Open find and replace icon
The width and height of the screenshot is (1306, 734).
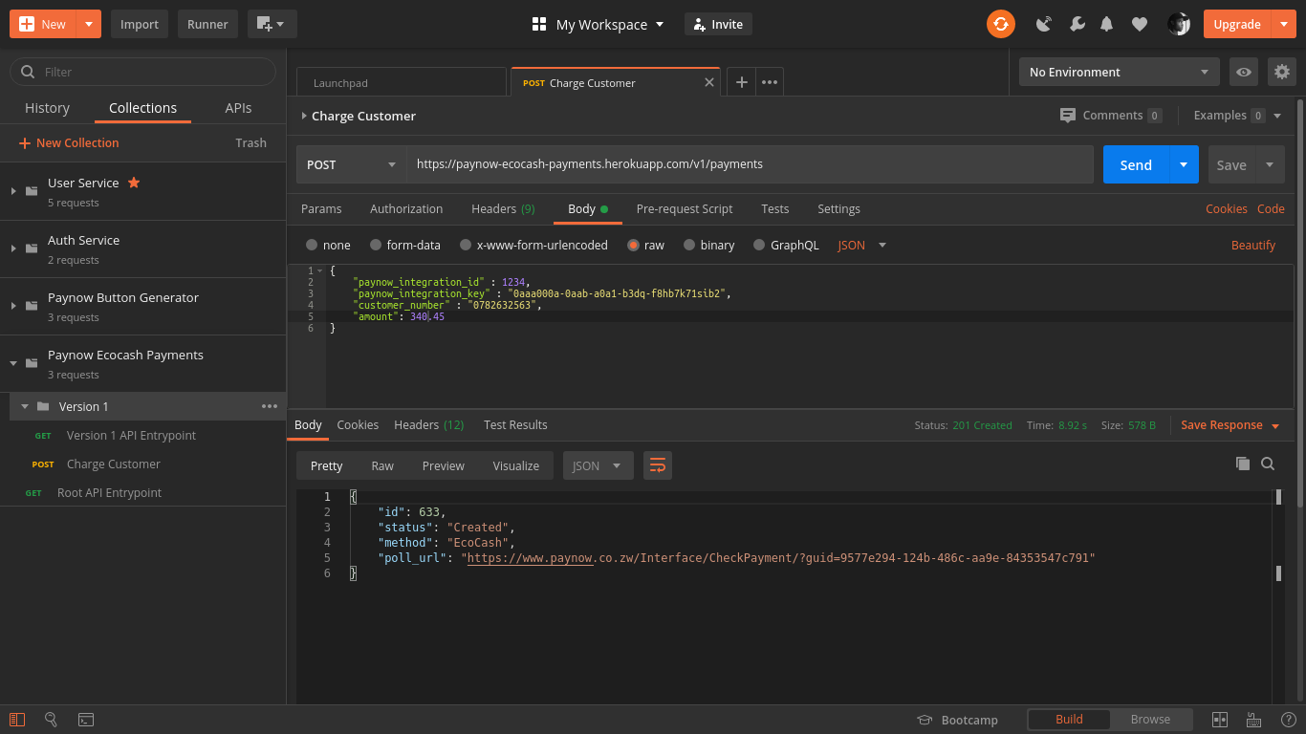coord(51,720)
